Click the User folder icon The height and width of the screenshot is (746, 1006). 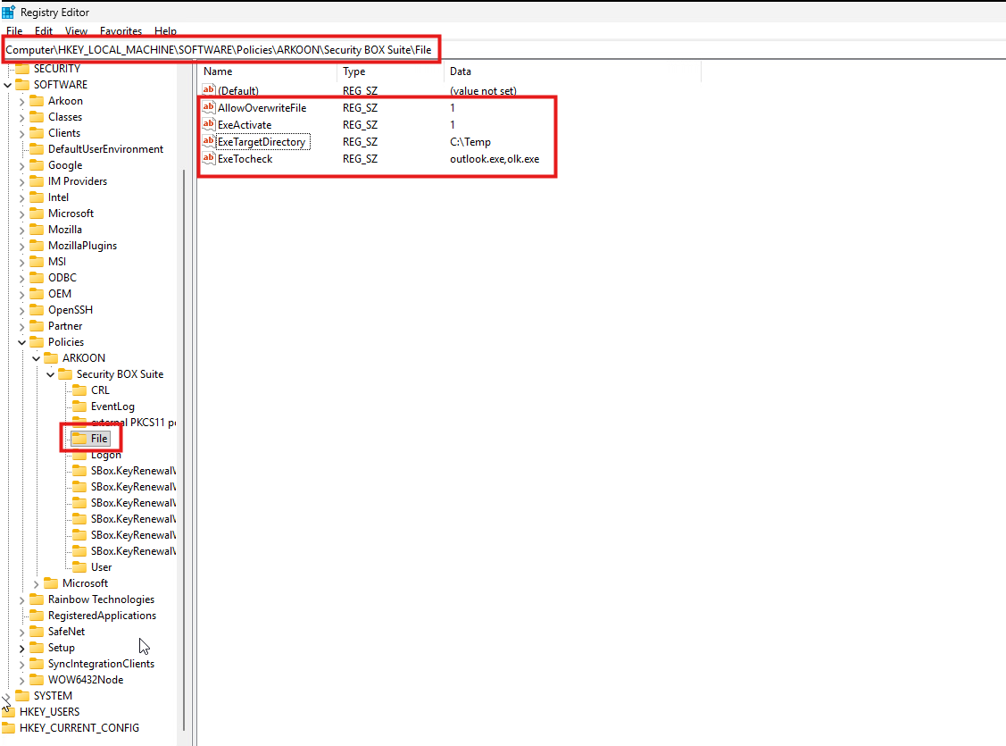coord(79,567)
